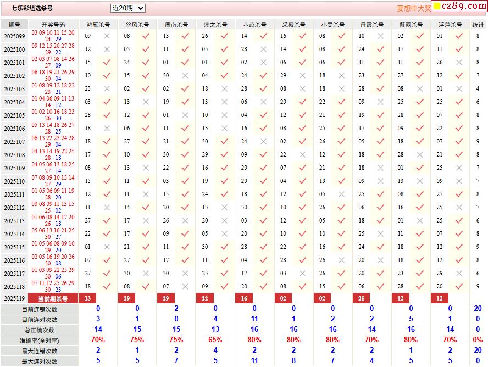Click gray cross in 小旻杀号 row 2025103
The width and height of the screenshot is (488, 367).
tap(341, 88)
